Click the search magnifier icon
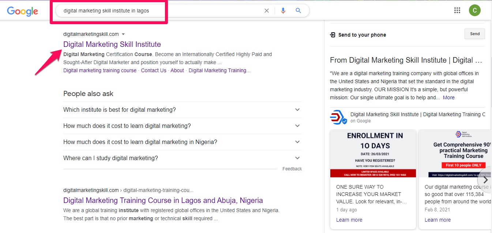This screenshot has height=233, width=492. point(298,11)
